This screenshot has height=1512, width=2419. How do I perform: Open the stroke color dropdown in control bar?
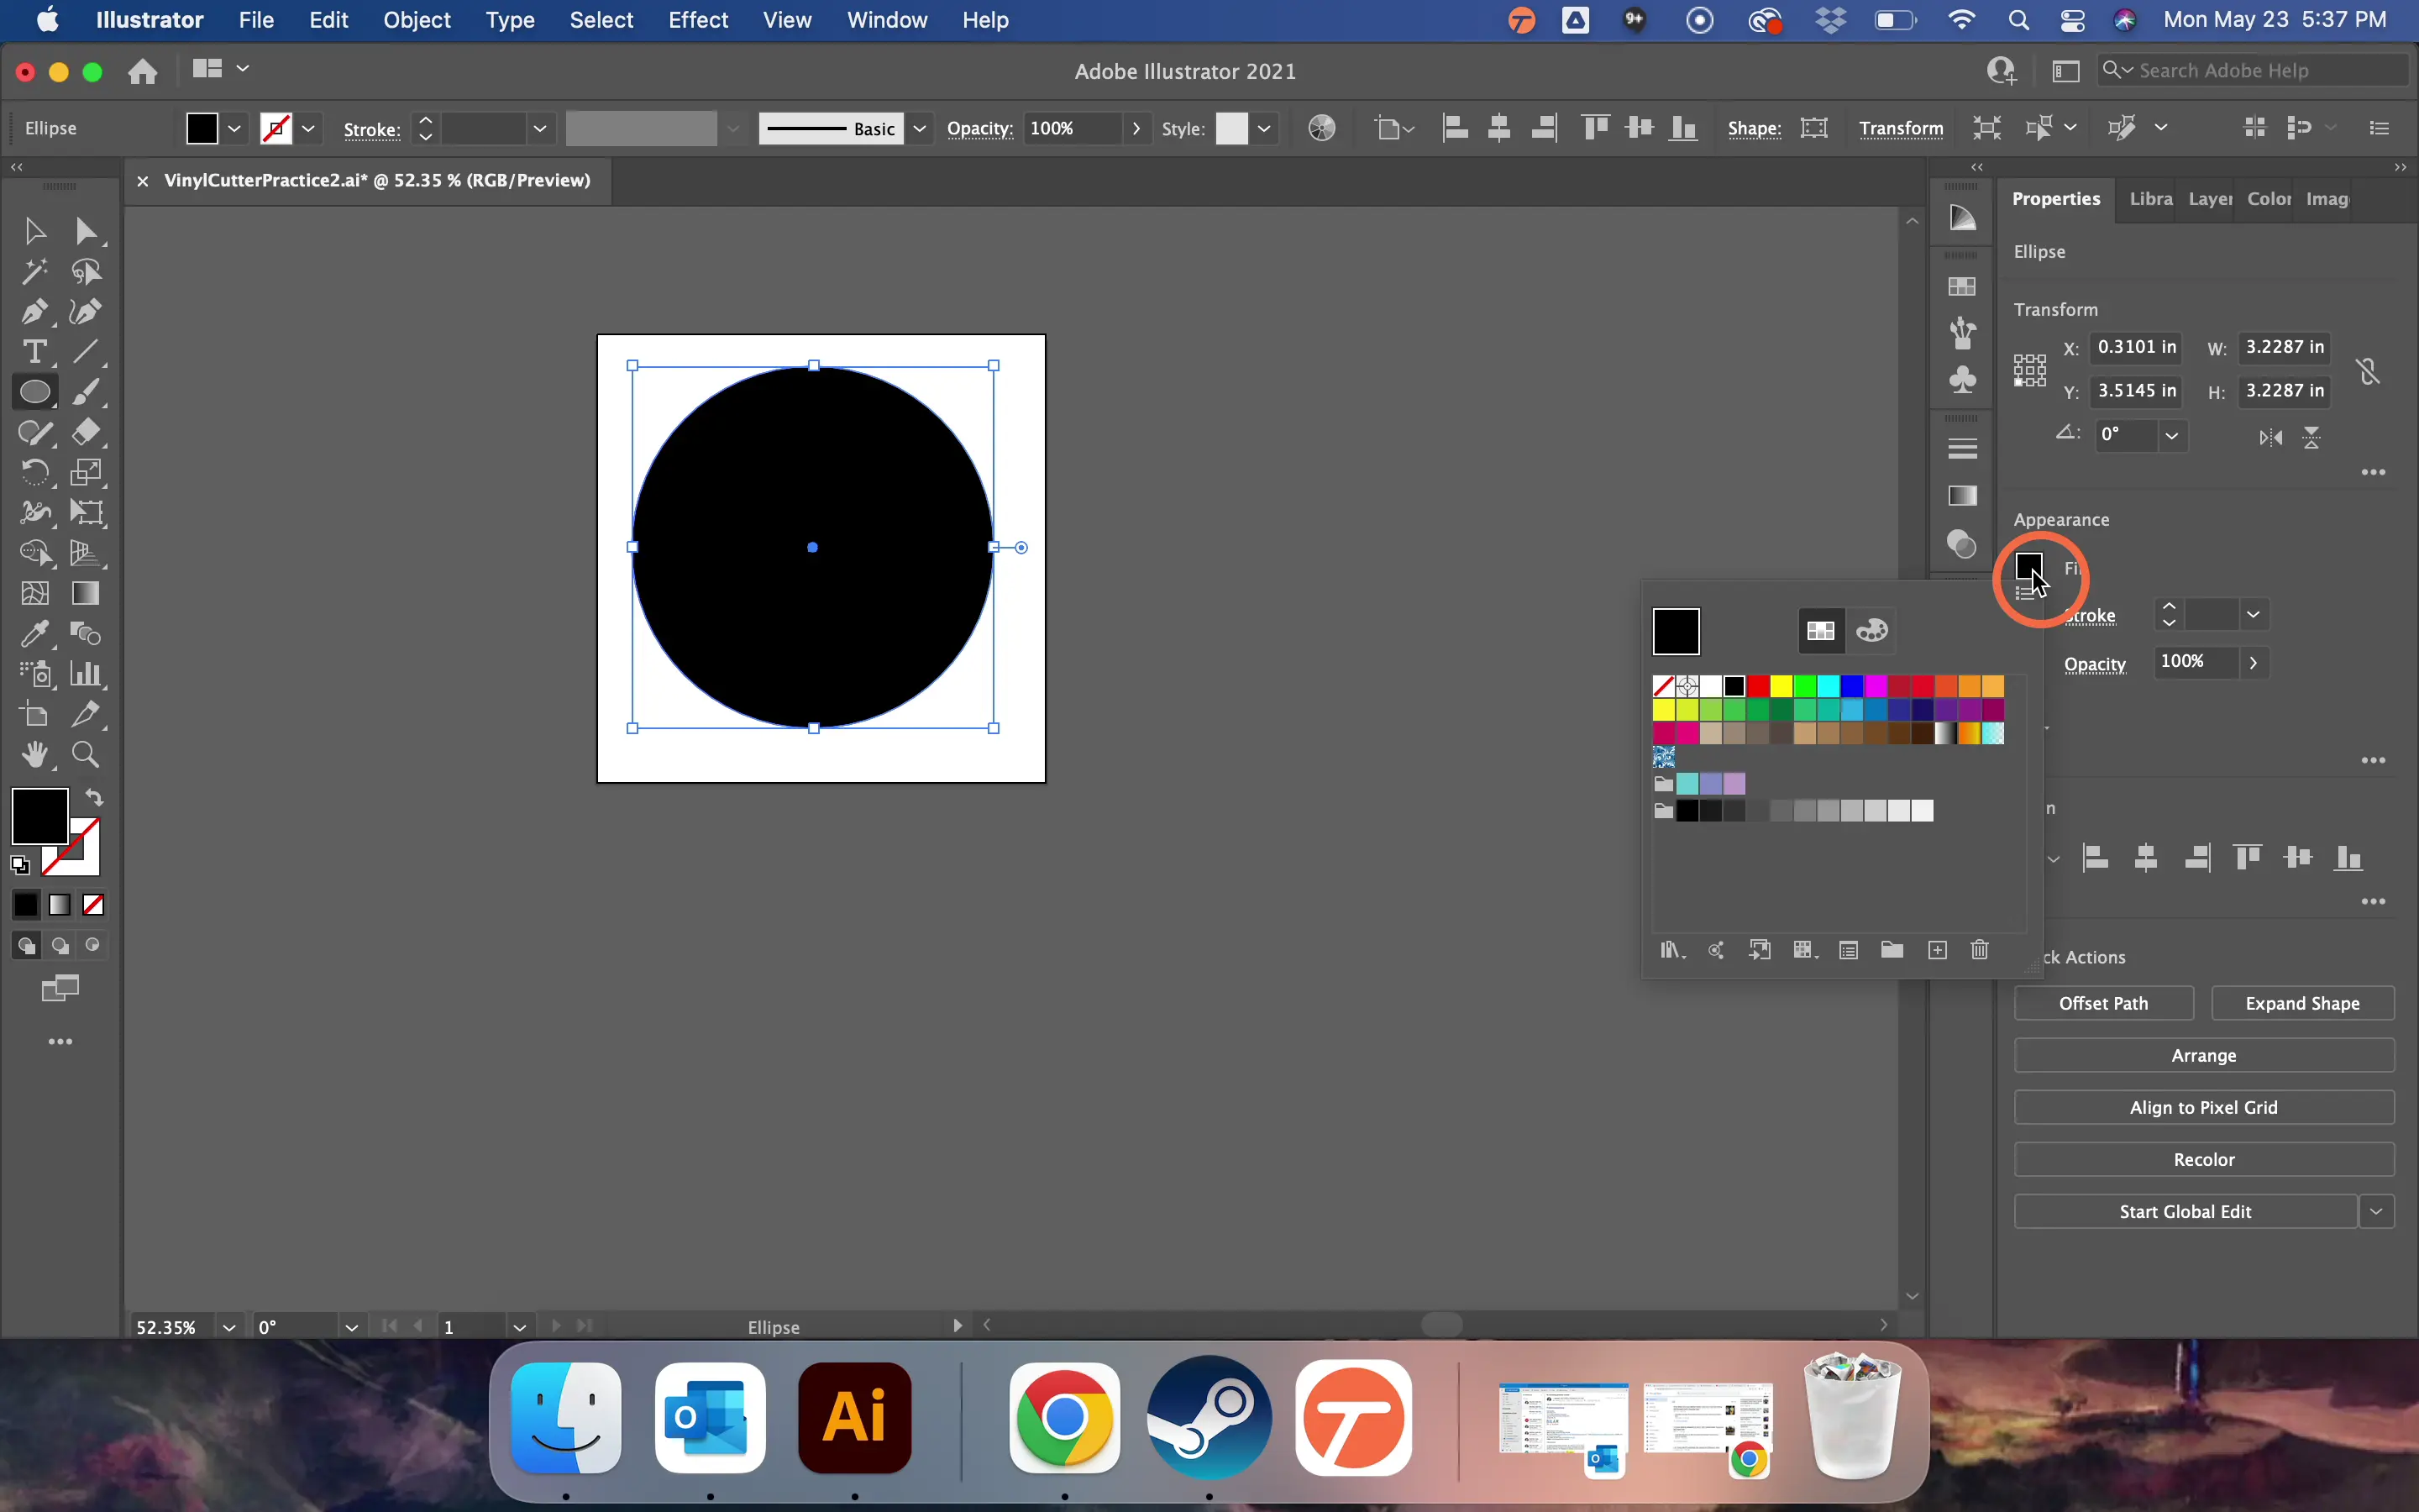point(309,128)
